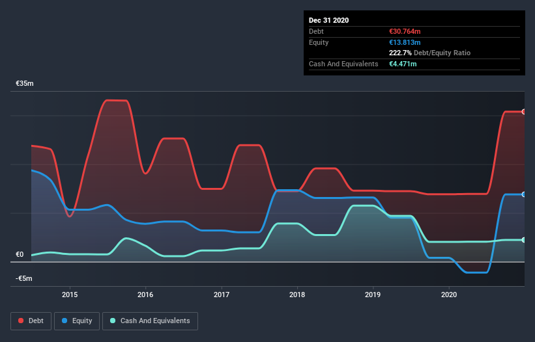Image resolution: width=535 pixels, height=342 pixels.
Task: Click the red Debt legend dot
Action: pyautogui.click(x=21, y=321)
